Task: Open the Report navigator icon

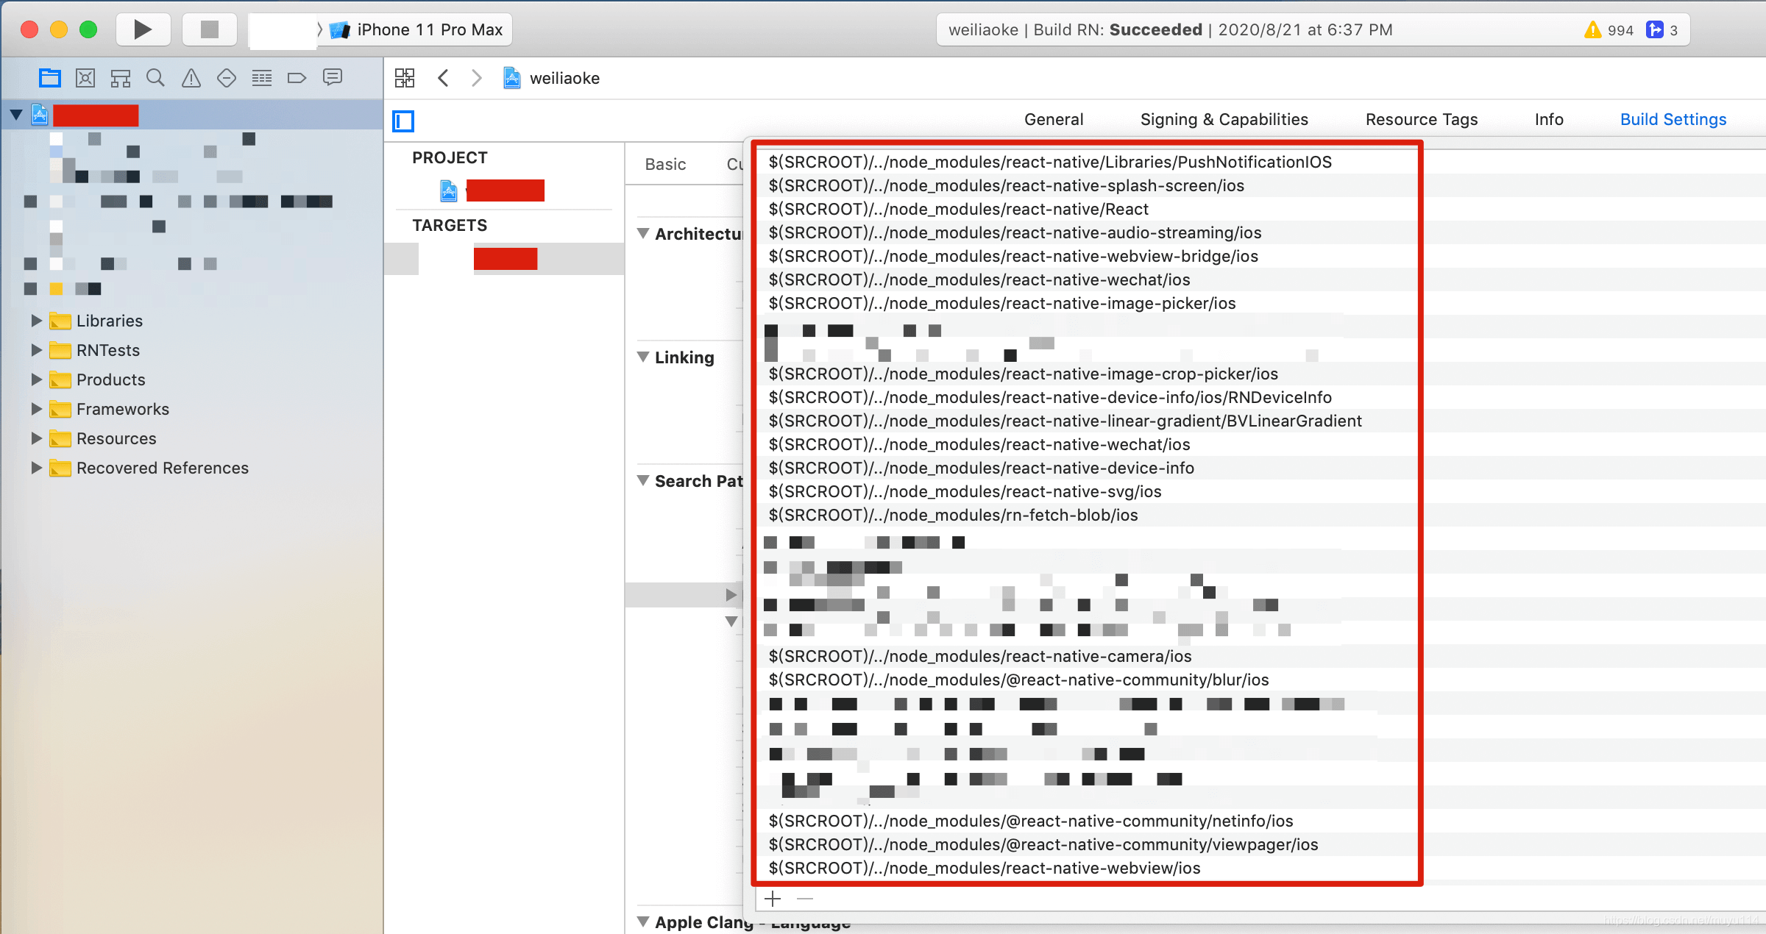Action: (x=333, y=78)
